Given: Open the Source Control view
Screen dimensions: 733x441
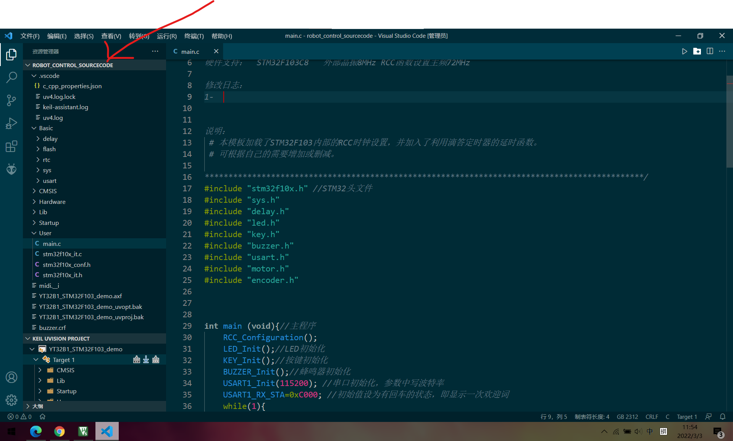Looking at the screenshot, I should pos(11,100).
